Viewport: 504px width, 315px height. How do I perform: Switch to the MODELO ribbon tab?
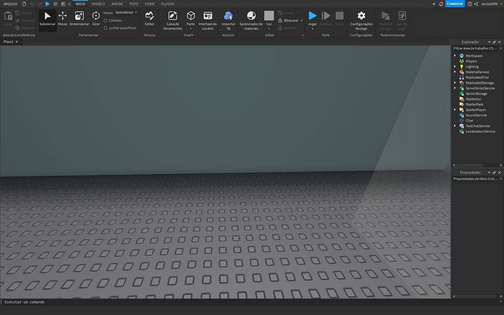coord(98,3)
